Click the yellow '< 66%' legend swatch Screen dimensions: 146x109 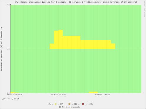[x=56, y=104]
